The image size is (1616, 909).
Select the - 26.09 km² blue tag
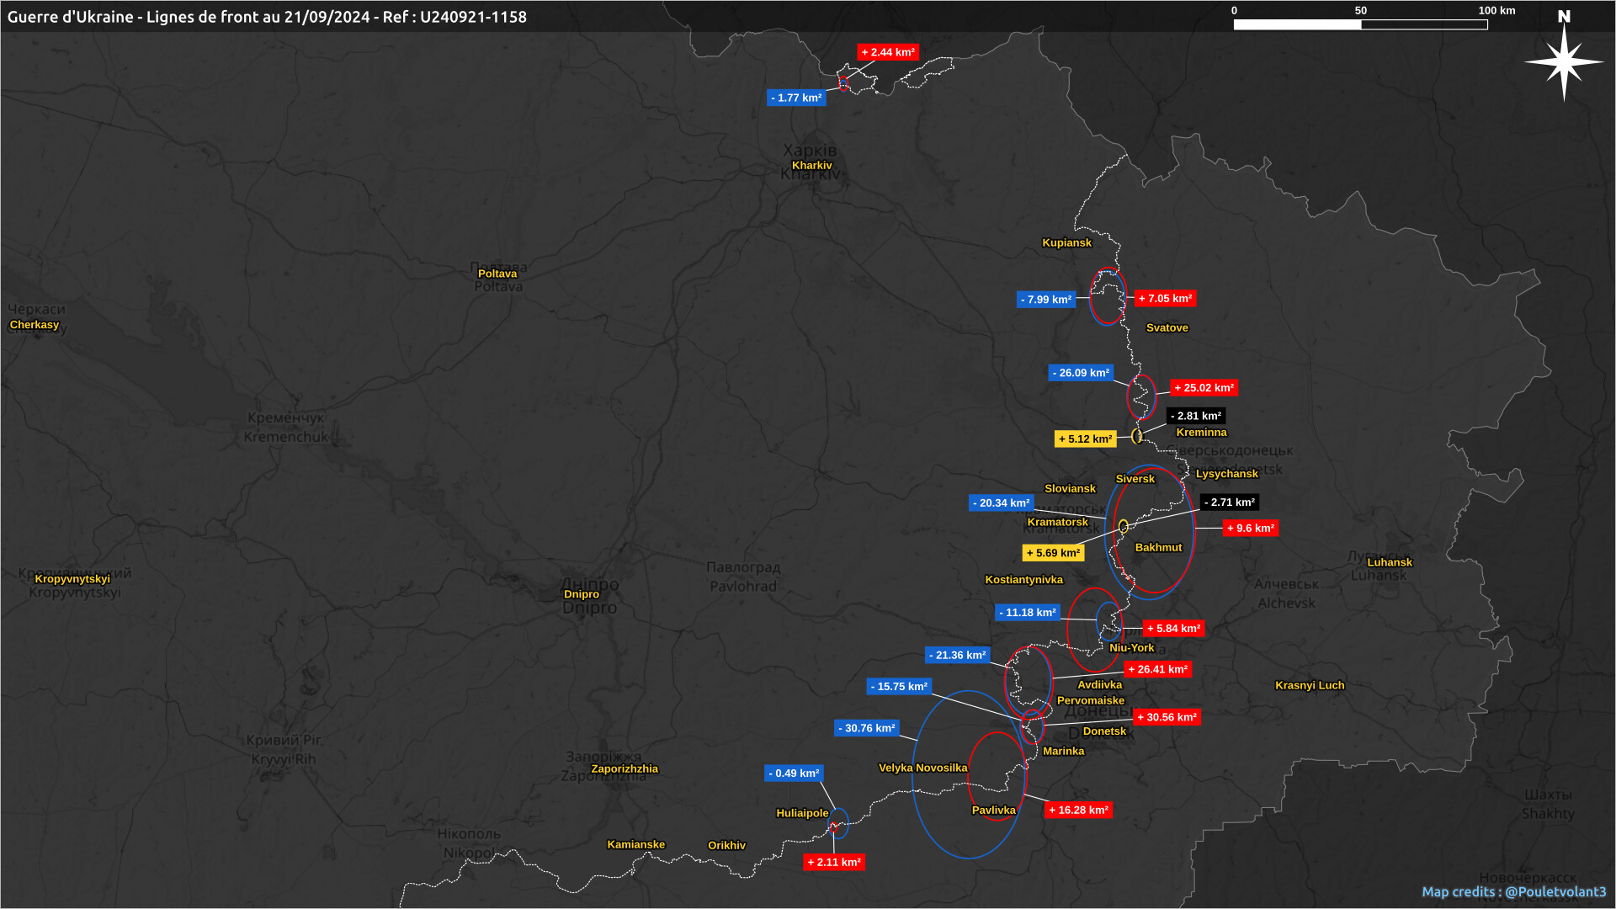(1081, 373)
